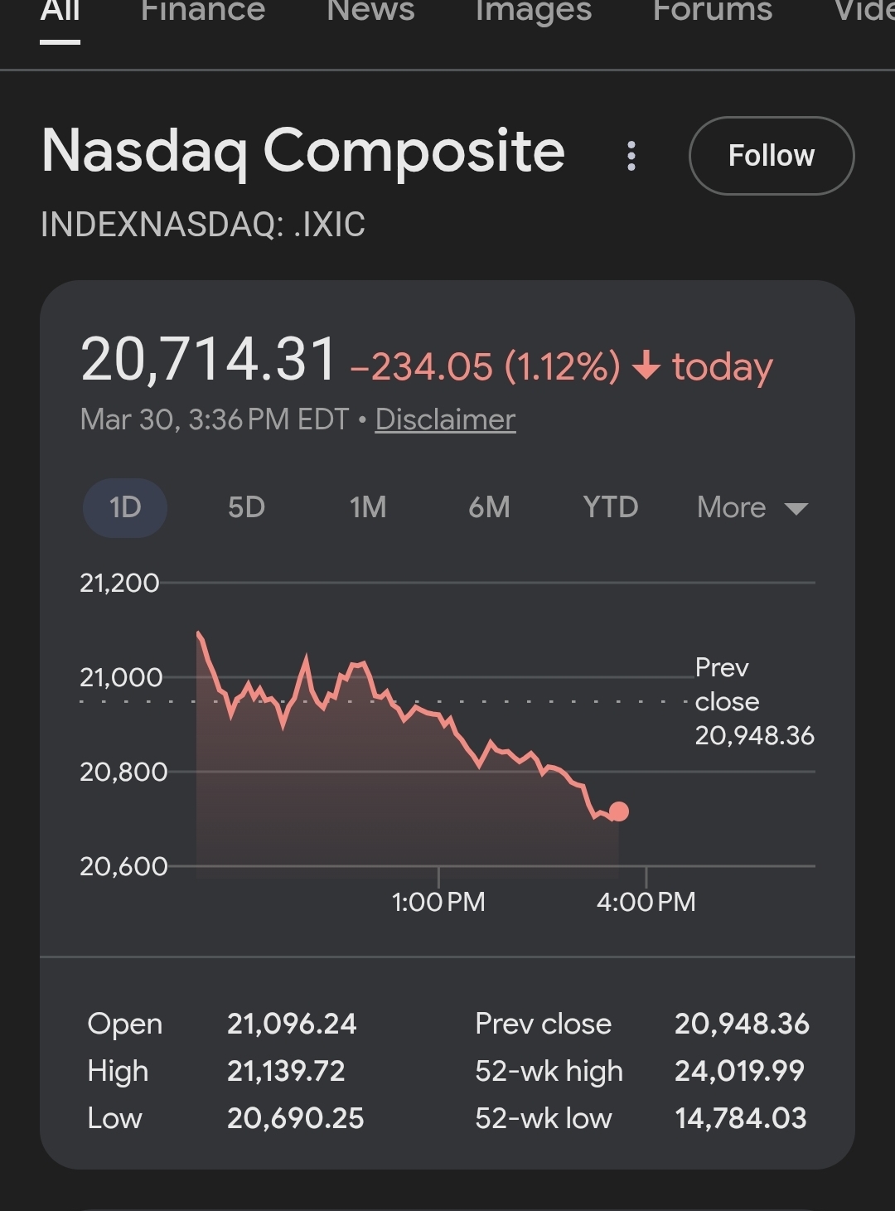Open the Disclaimer link
Image resolution: width=895 pixels, height=1211 pixels.
[445, 419]
